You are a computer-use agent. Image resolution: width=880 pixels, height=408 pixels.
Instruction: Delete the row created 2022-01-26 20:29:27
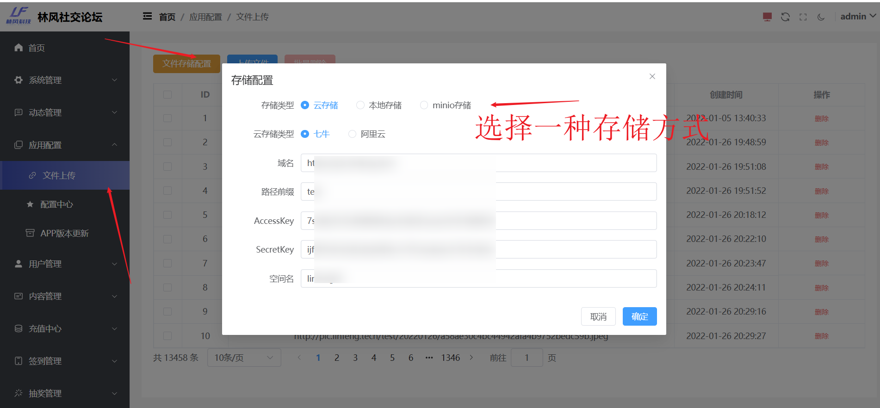click(x=821, y=336)
